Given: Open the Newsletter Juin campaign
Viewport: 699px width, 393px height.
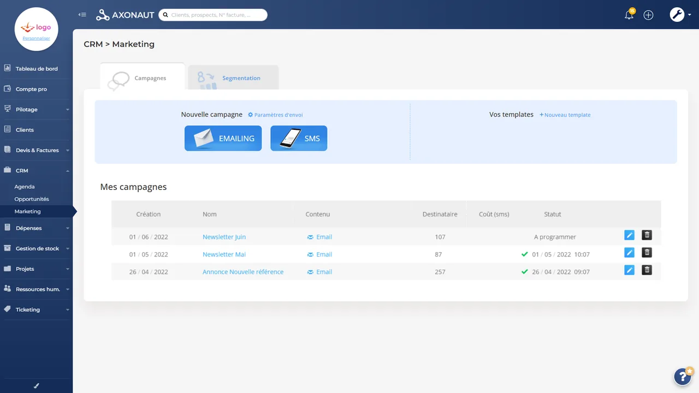Looking at the screenshot, I should coord(224,237).
